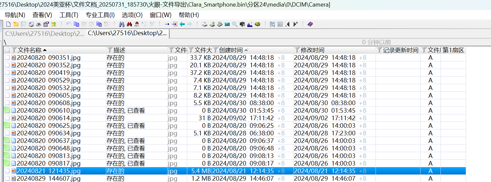Open the 工具(T) menu
The image size is (491, 182).
click(x=69, y=15)
